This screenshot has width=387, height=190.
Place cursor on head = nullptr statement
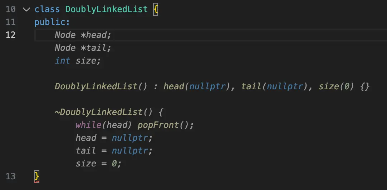(114, 138)
